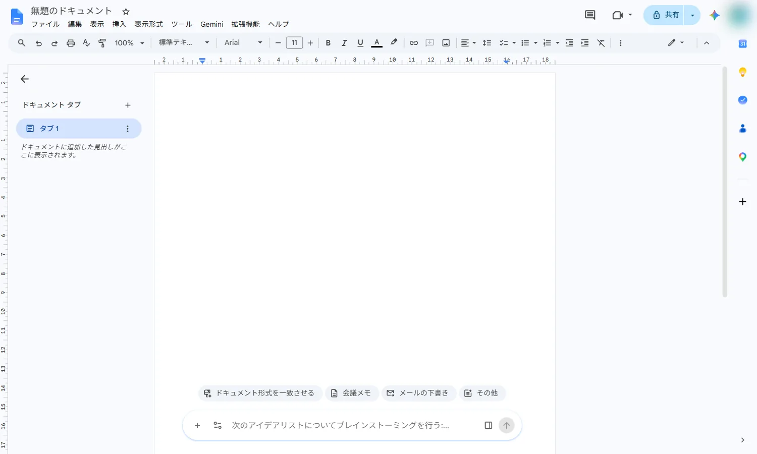Image resolution: width=757 pixels, height=454 pixels.
Task: Open the highlight color picker
Action: pos(394,43)
